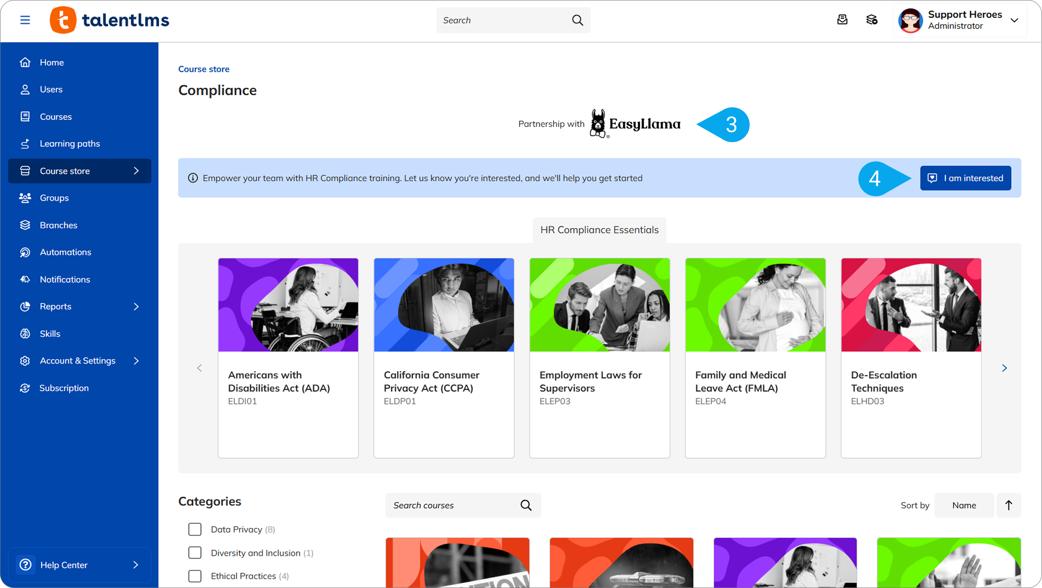
Task: Enable the Ethical Practices checkbox
Action: pyautogui.click(x=195, y=576)
